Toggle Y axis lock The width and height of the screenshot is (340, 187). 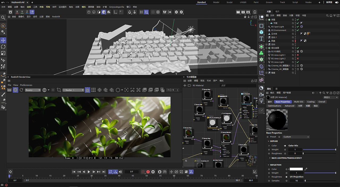(22, 12)
